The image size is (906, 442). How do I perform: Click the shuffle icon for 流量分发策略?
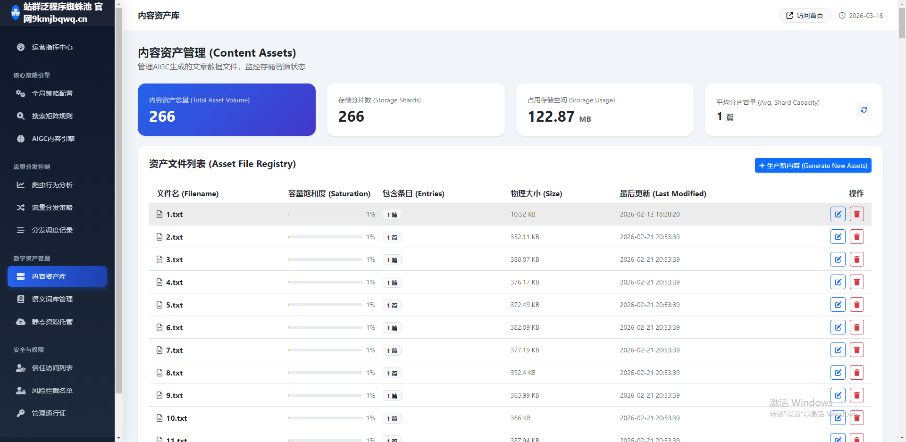click(x=21, y=208)
